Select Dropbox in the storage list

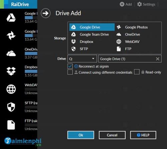point(82,42)
